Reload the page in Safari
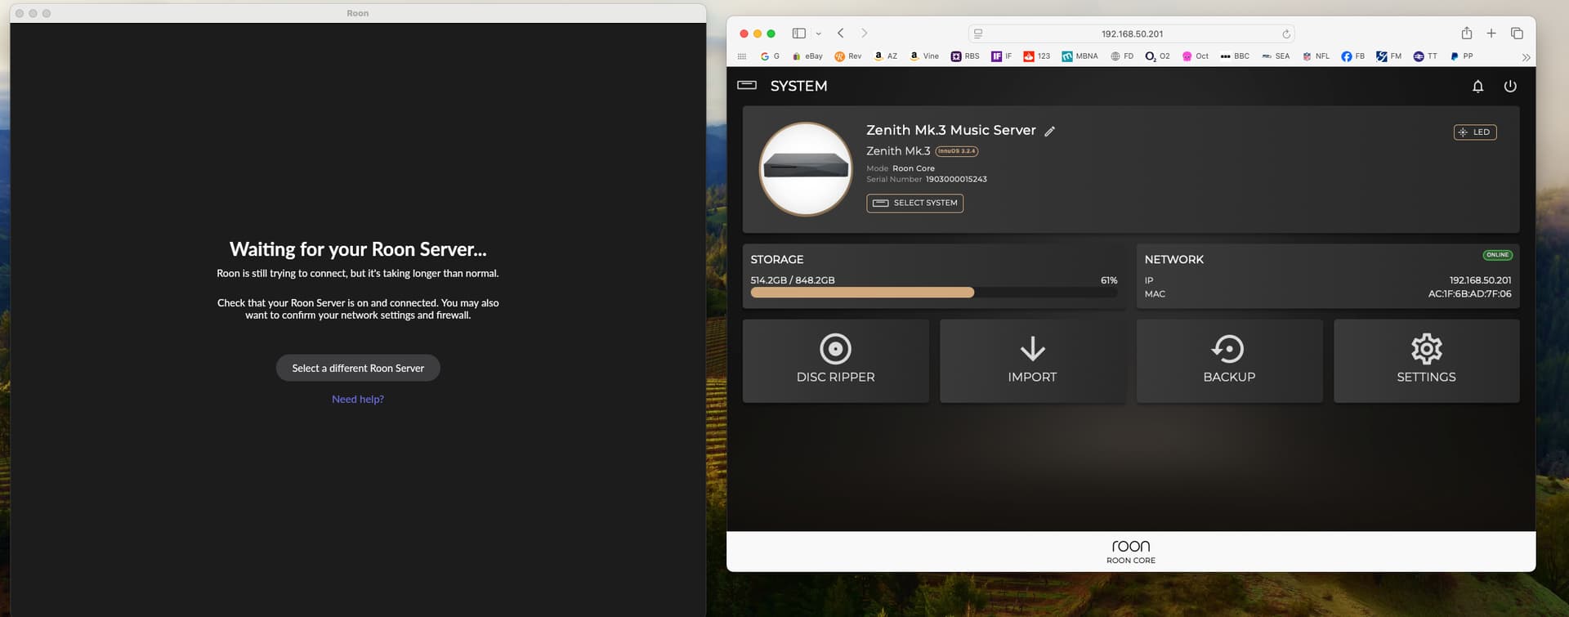The height and width of the screenshot is (617, 1569). (x=1285, y=34)
